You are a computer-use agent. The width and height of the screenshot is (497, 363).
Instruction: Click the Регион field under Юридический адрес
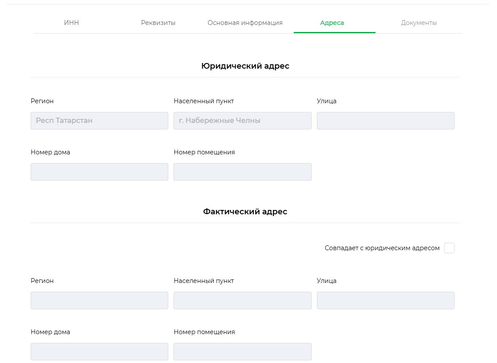click(100, 120)
